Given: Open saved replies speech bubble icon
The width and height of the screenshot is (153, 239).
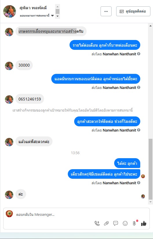Looking at the screenshot, I should tap(116, 223).
